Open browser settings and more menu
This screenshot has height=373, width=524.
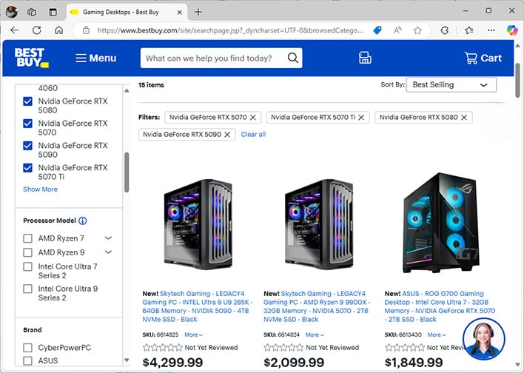tap(491, 30)
